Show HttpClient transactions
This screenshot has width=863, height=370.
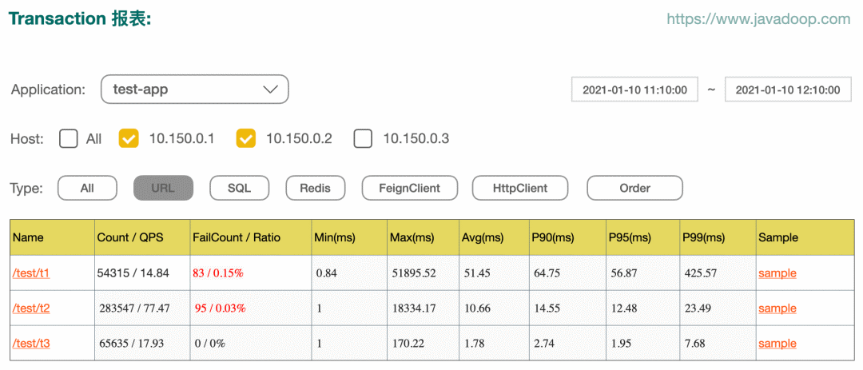tap(520, 189)
